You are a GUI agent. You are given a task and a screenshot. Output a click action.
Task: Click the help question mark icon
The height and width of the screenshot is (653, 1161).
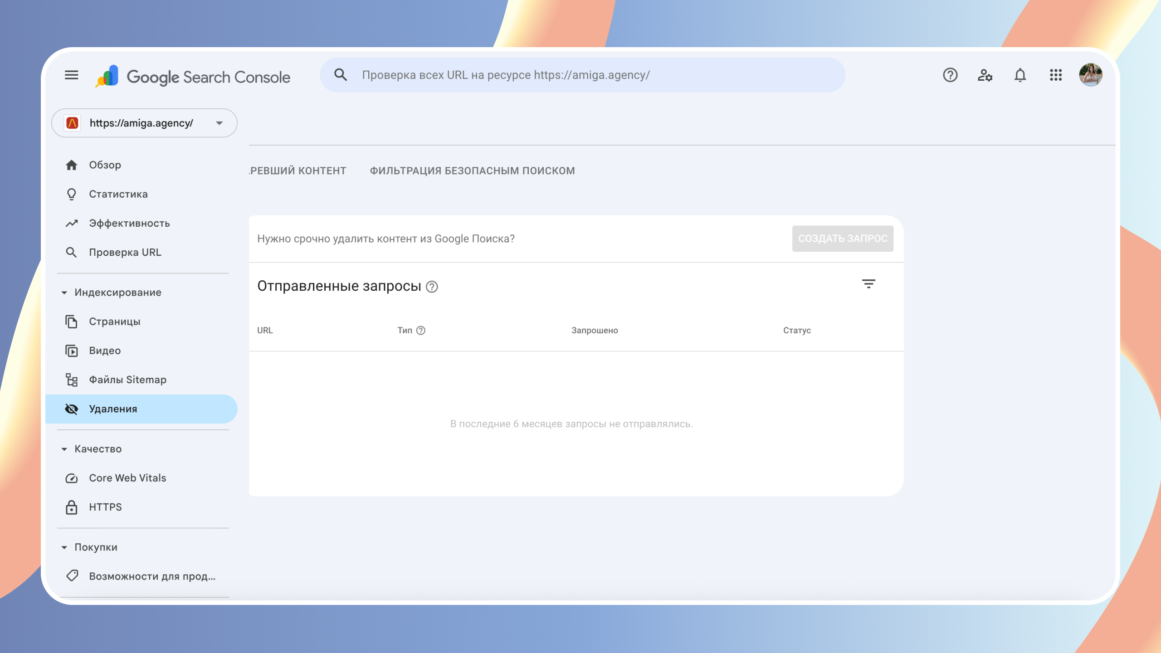point(950,75)
